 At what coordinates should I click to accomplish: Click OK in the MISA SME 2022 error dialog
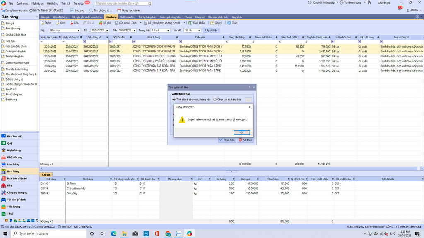click(x=242, y=133)
